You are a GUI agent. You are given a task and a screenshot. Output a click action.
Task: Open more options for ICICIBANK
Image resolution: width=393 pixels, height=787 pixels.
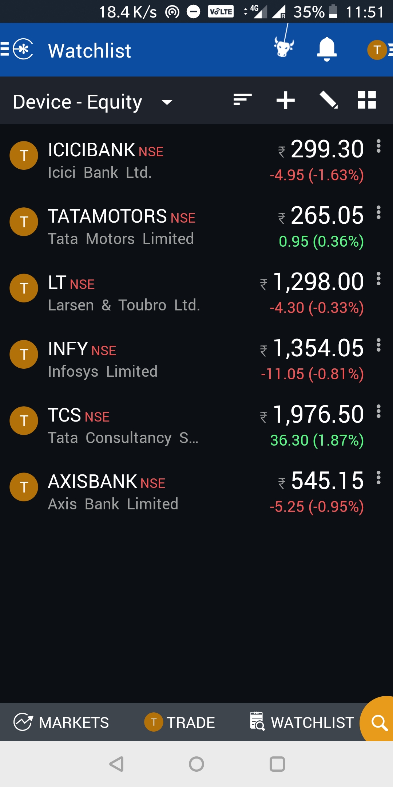(378, 146)
